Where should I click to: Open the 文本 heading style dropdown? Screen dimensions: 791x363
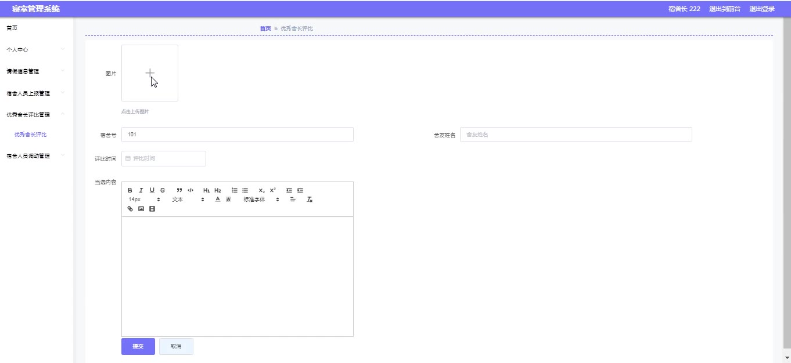(x=188, y=199)
